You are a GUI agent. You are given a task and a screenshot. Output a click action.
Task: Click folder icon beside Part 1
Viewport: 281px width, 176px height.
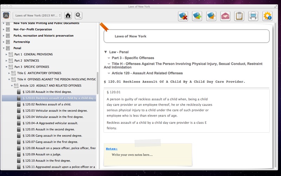(11, 54)
